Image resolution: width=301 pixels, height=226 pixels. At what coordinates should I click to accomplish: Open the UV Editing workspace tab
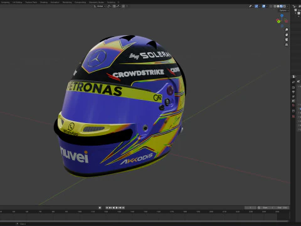(18, 3)
